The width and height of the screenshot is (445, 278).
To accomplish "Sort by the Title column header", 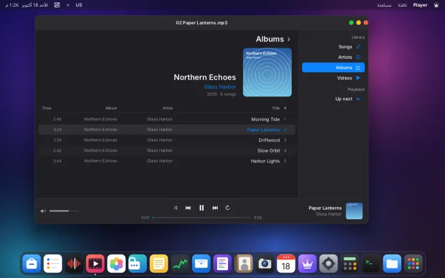I will [x=276, y=108].
